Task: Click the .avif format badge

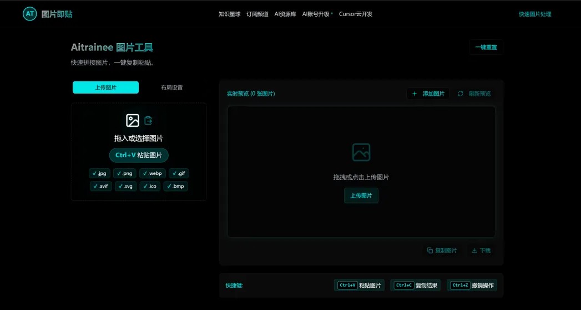Action: [101, 186]
